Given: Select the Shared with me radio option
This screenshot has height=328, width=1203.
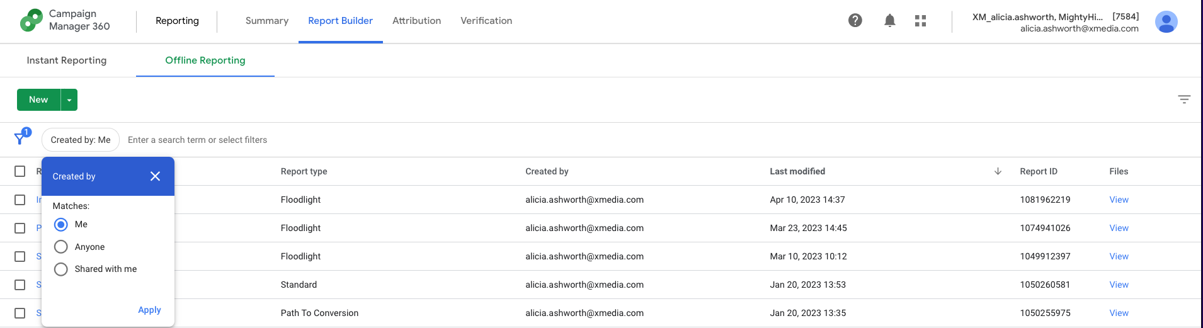Looking at the screenshot, I should [61, 269].
